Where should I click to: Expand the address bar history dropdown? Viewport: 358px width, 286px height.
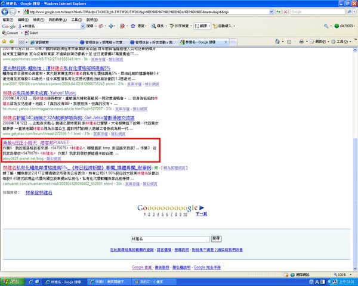(271, 12)
